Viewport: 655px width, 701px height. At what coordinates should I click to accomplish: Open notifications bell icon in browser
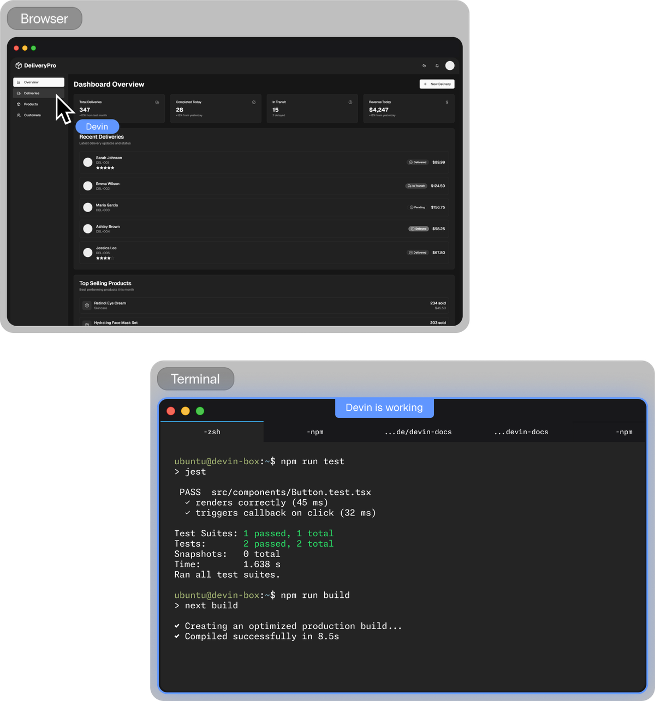click(x=437, y=65)
